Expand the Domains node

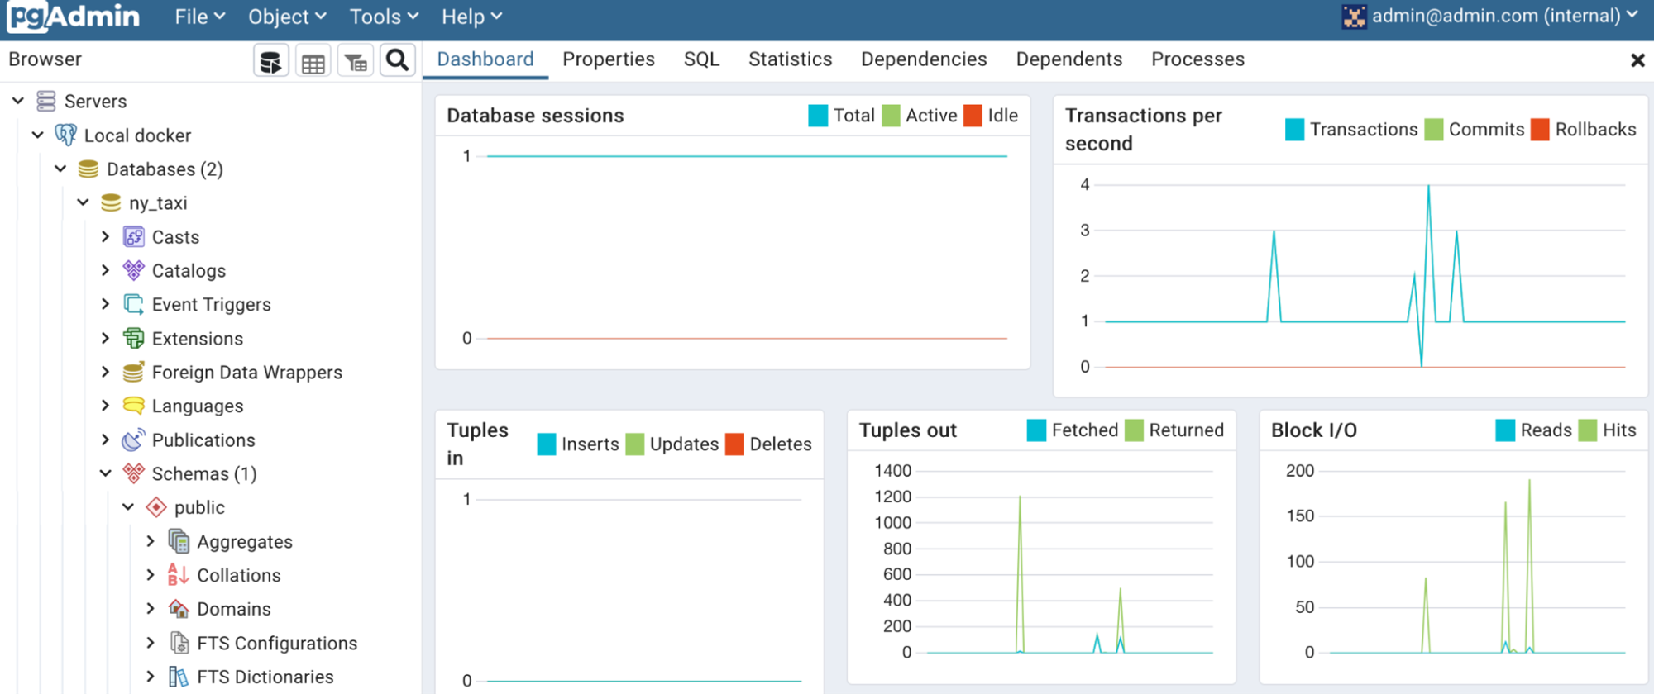151,609
